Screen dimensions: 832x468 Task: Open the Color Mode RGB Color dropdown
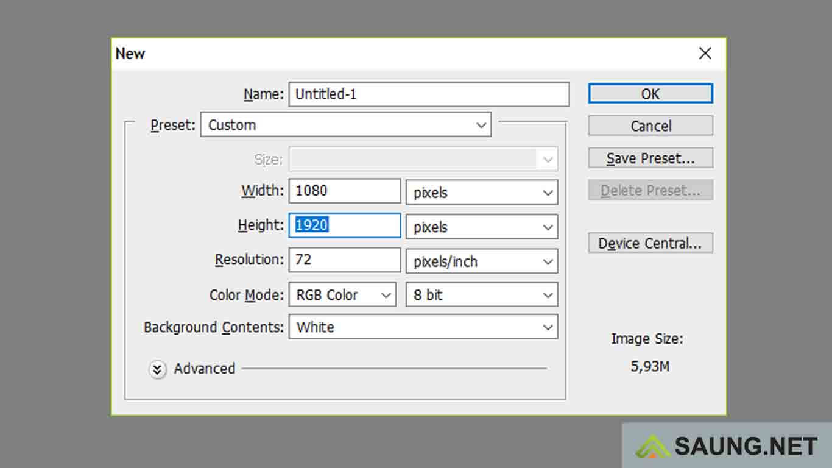[x=342, y=295]
